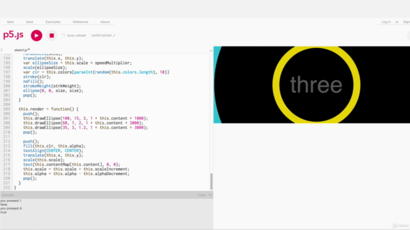Screen dimensions: 410x230
Task: Expand the file sidebar chevron
Action: pyautogui.click(x=1, y=50)
